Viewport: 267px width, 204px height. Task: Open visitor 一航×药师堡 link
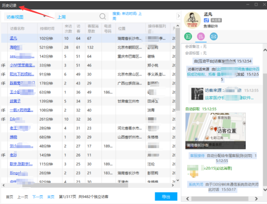point(21,110)
